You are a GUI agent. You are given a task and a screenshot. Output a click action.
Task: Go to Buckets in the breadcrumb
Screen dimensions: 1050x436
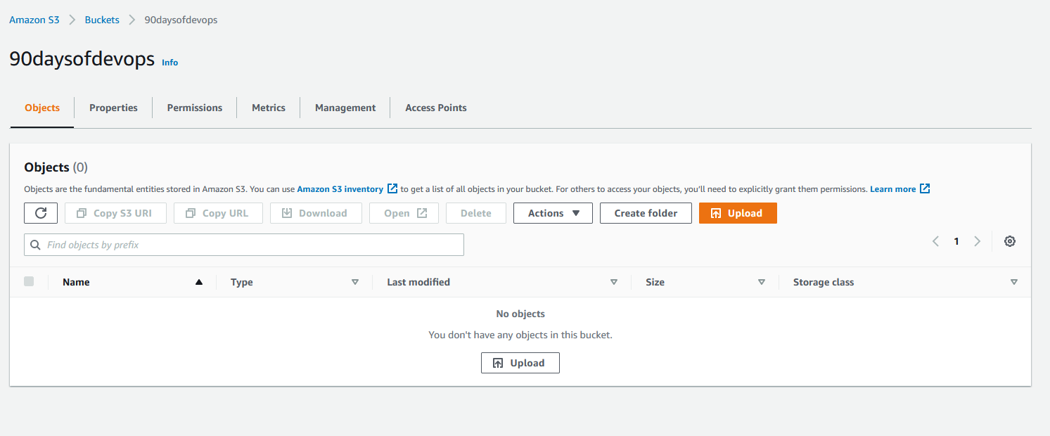click(x=102, y=20)
